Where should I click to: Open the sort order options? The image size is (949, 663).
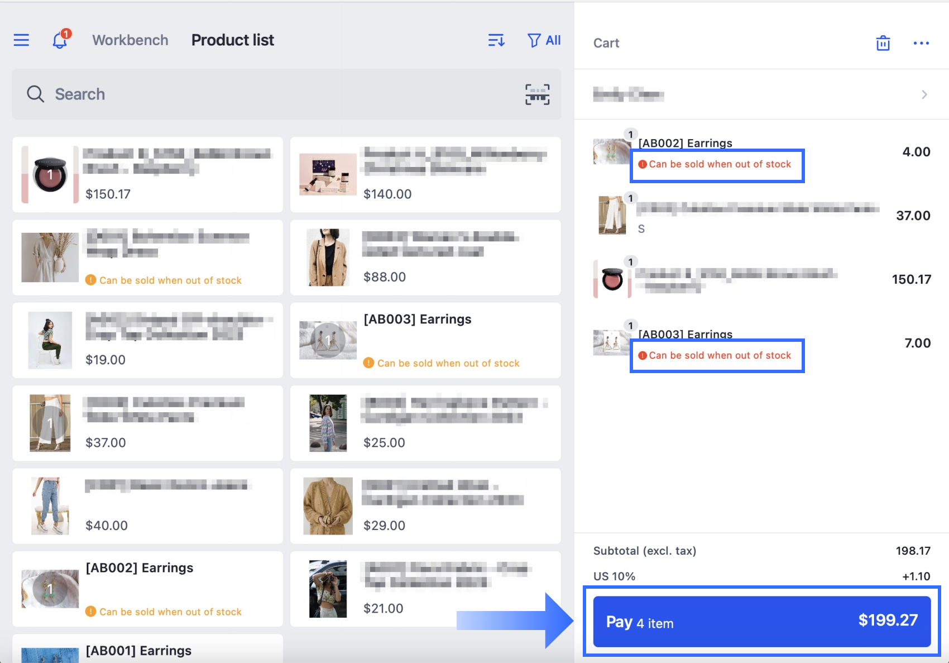(496, 40)
